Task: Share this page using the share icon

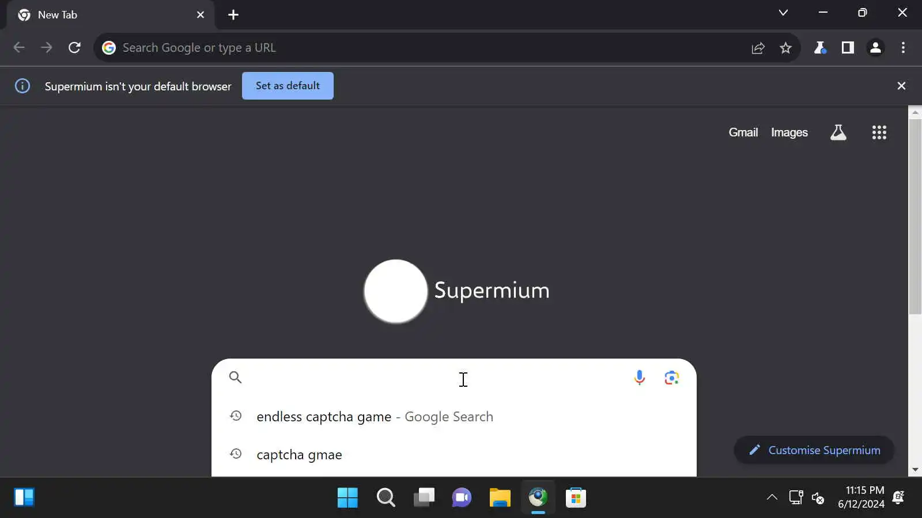Action: 758,48
